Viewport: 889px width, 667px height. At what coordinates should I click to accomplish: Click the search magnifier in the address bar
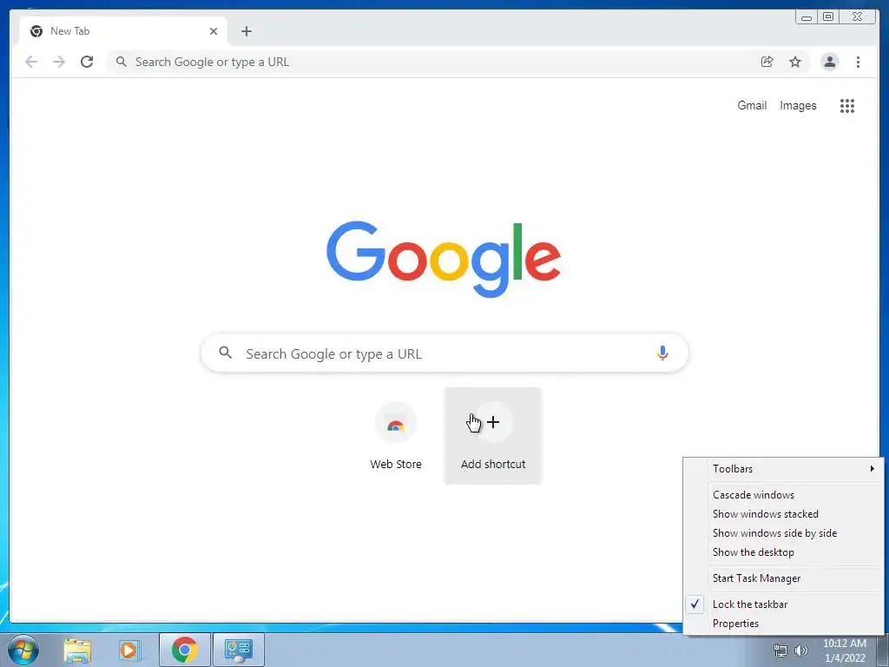pyautogui.click(x=121, y=62)
